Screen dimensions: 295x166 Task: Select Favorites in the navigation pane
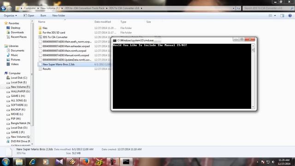coord(14,24)
